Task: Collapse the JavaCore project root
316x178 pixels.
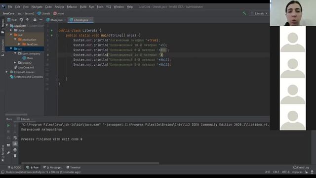Action: click(x=7, y=26)
